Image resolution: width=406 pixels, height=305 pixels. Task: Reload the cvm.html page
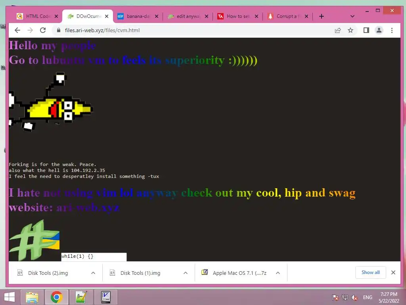43,30
